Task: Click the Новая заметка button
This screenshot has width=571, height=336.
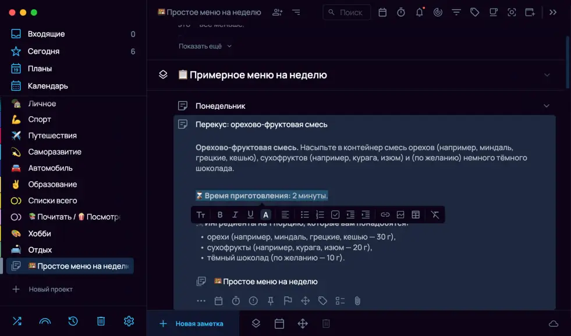Action: [192, 324]
